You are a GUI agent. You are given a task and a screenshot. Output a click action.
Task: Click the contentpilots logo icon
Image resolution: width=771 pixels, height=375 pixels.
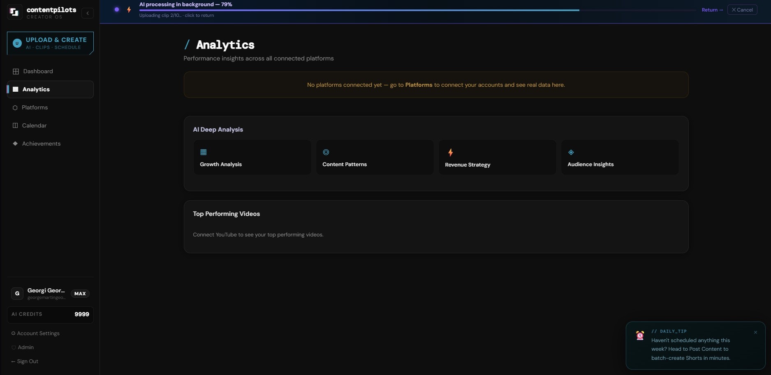coord(14,12)
